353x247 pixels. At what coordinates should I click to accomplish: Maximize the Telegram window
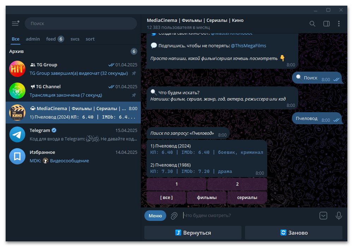click(328, 10)
